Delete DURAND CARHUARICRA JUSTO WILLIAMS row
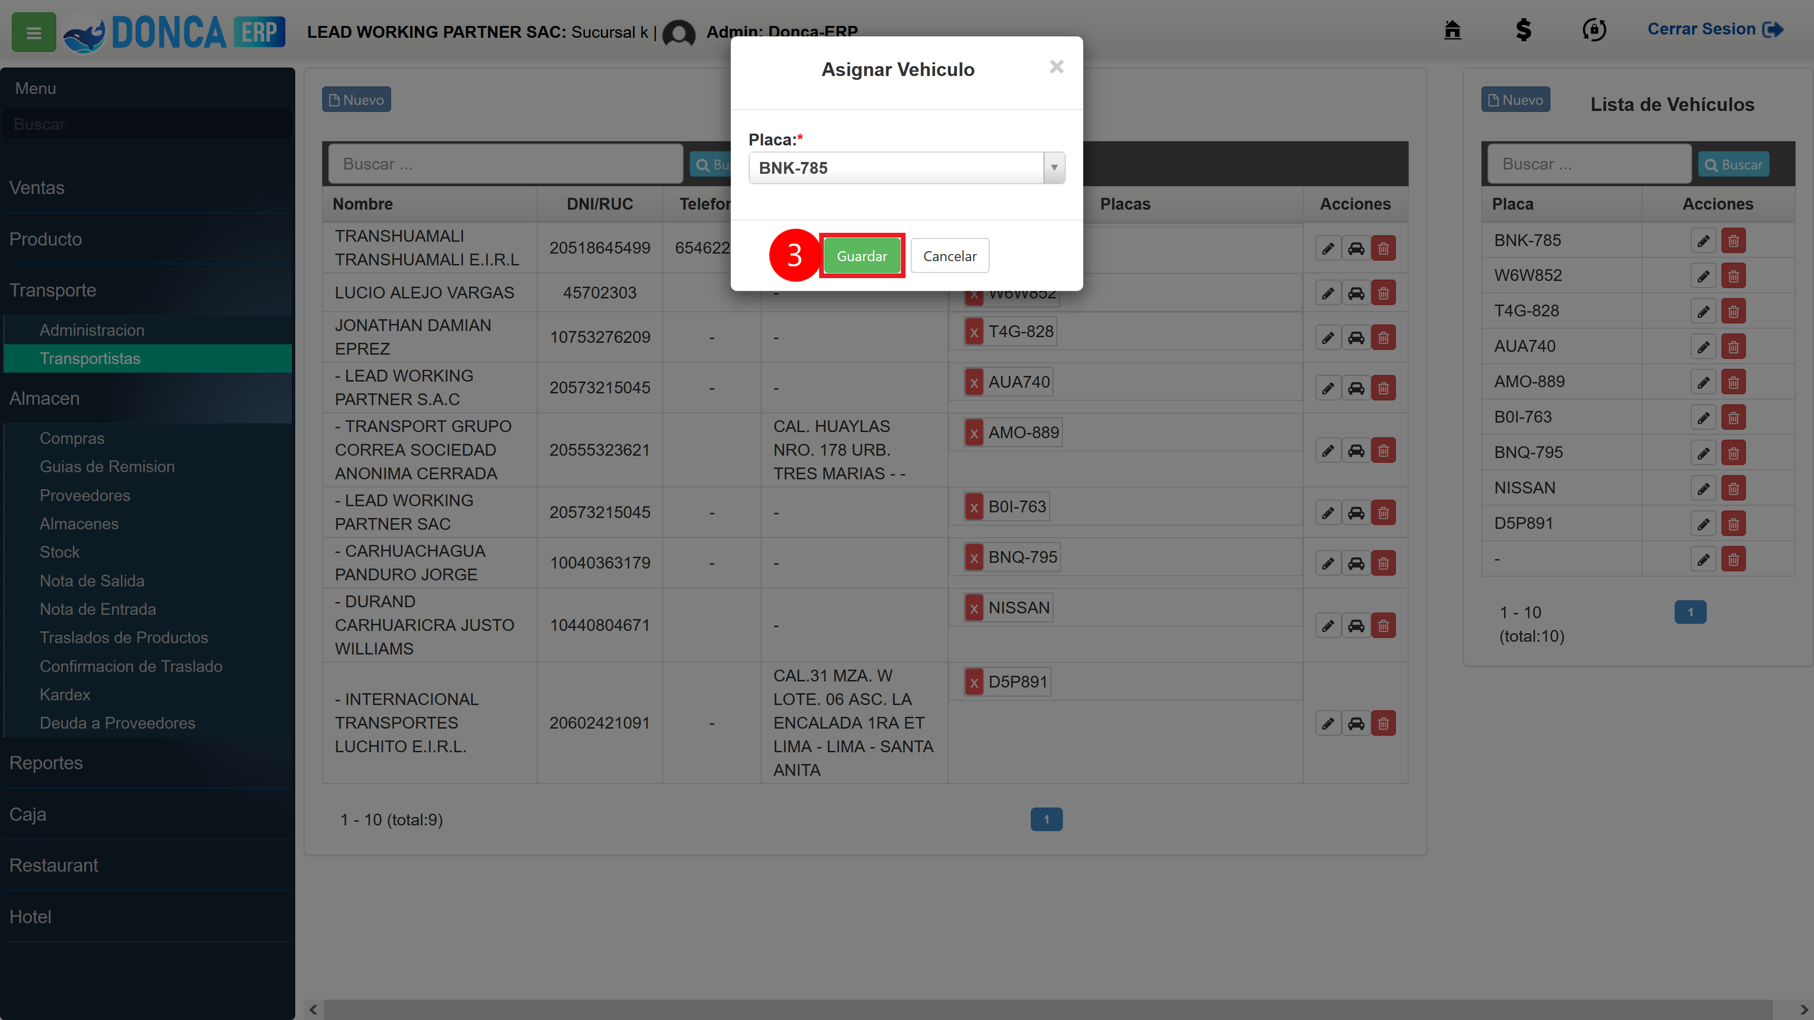 (x=1383, y=625)
